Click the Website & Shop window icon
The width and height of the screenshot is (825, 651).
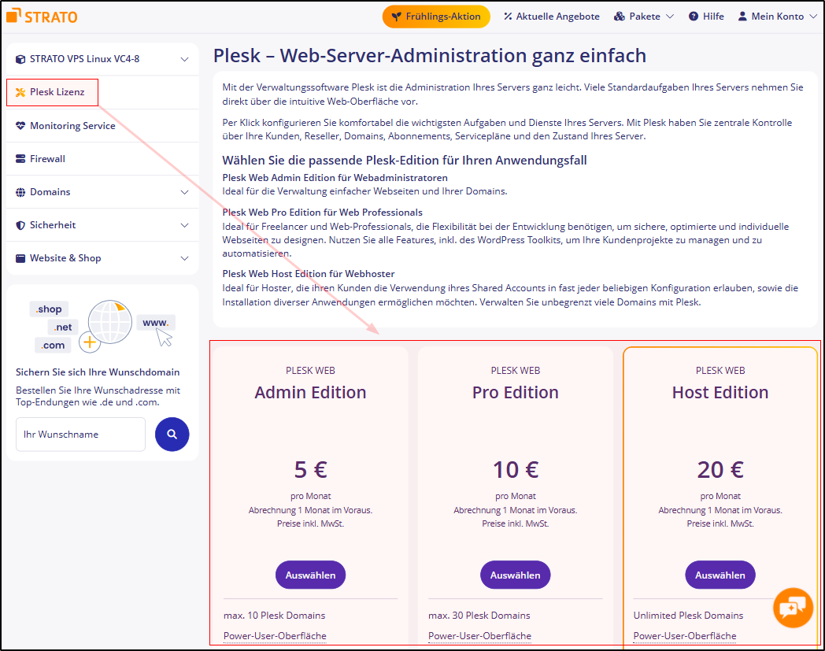tap(20, 258)
